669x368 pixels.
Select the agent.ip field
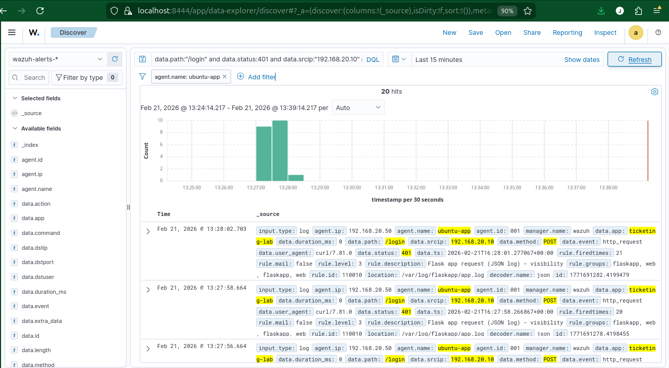click(32, 174)
